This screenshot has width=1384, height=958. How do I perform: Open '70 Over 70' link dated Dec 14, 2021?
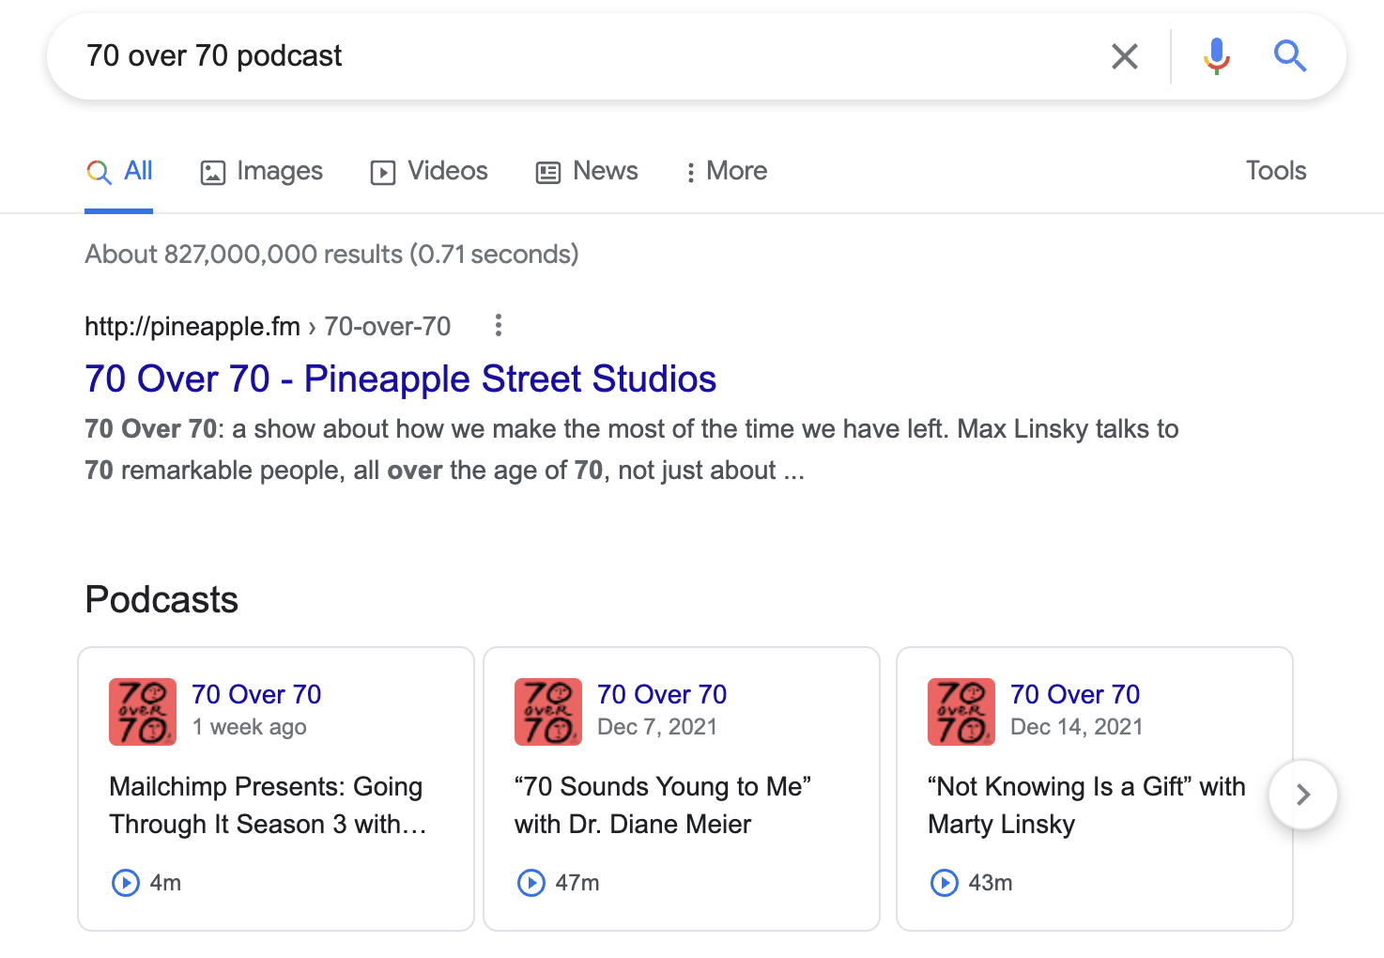(x=1075, y=695)
